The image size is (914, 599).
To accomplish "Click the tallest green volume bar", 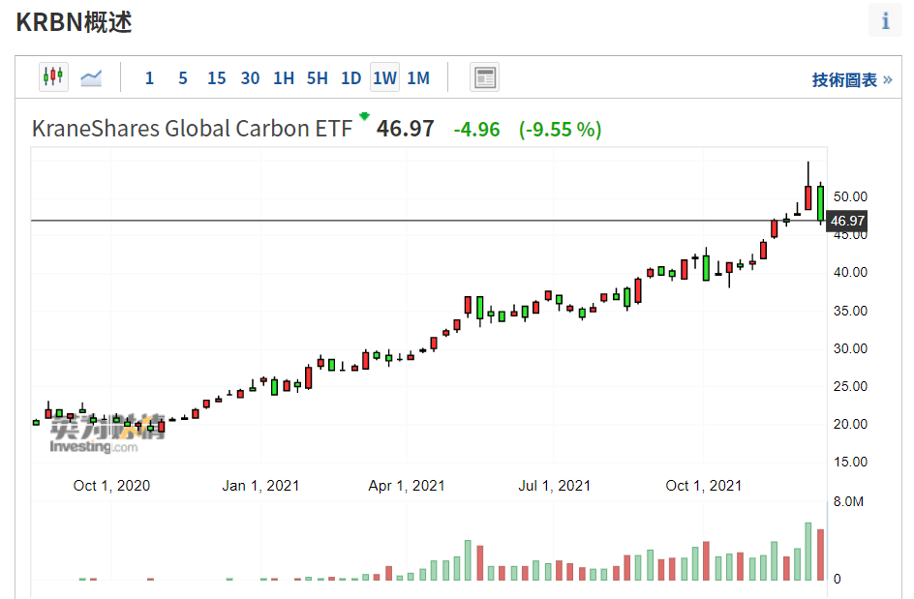I will point(807,552).
